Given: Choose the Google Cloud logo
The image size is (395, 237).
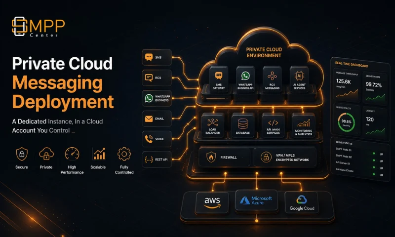Looking at the screenshot, I should (302, 203).
